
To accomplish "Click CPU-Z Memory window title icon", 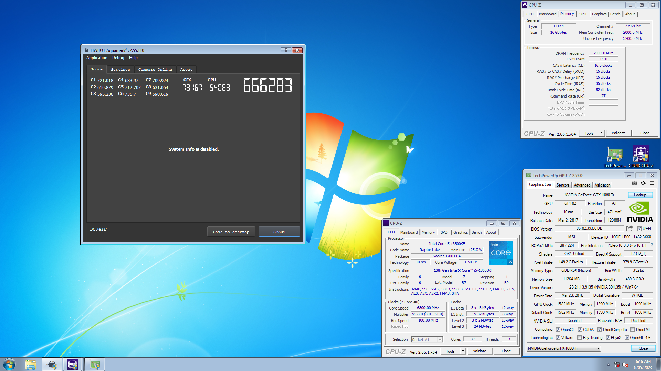I will click(x=525, y=5).
